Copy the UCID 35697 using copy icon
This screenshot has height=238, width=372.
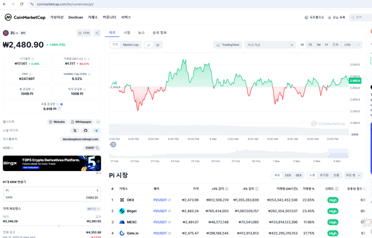click(98, 148)
